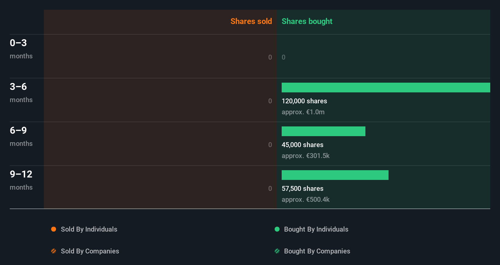
Task: Click the 45,000 shares value text
Action: click(302, 145)
